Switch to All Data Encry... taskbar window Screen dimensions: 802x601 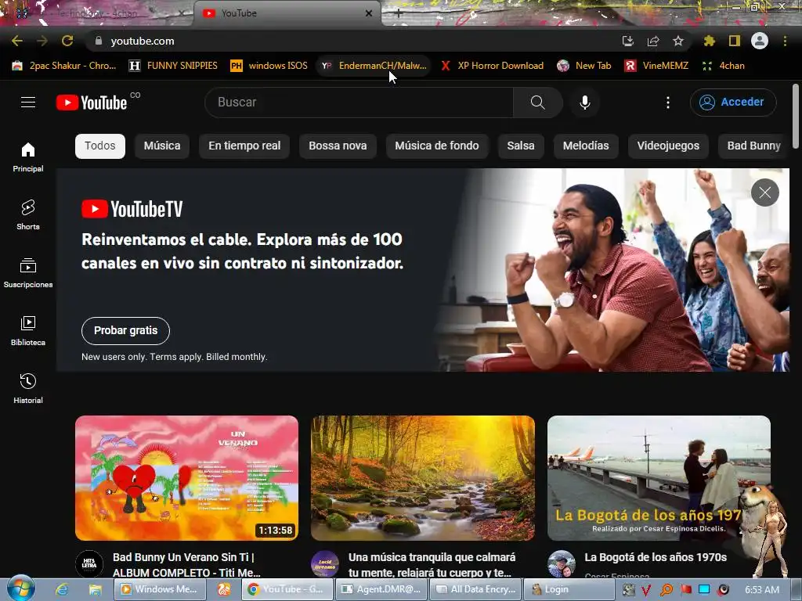pos(476,589)
